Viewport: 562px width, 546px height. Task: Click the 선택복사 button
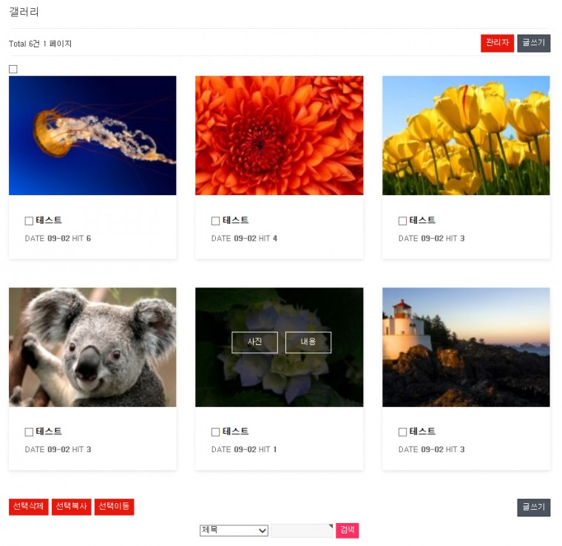click(71, 507)
